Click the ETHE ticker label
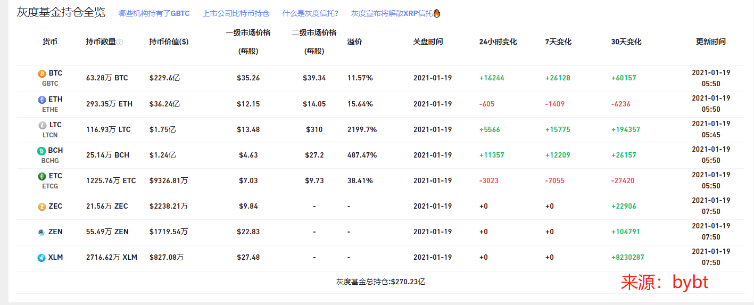Image resolution: width=754 pixels, height=305 pixels. point(50,110)
